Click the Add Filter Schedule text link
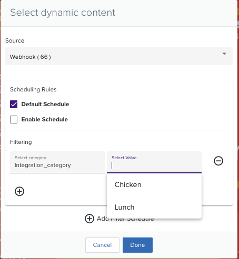Image resolution: width=239 pixels, height=259 pixels. 125,219
